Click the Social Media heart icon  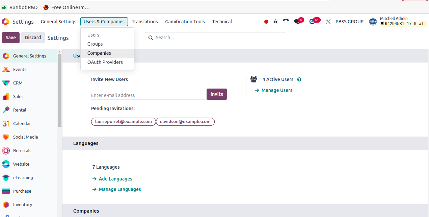[6, 137]
